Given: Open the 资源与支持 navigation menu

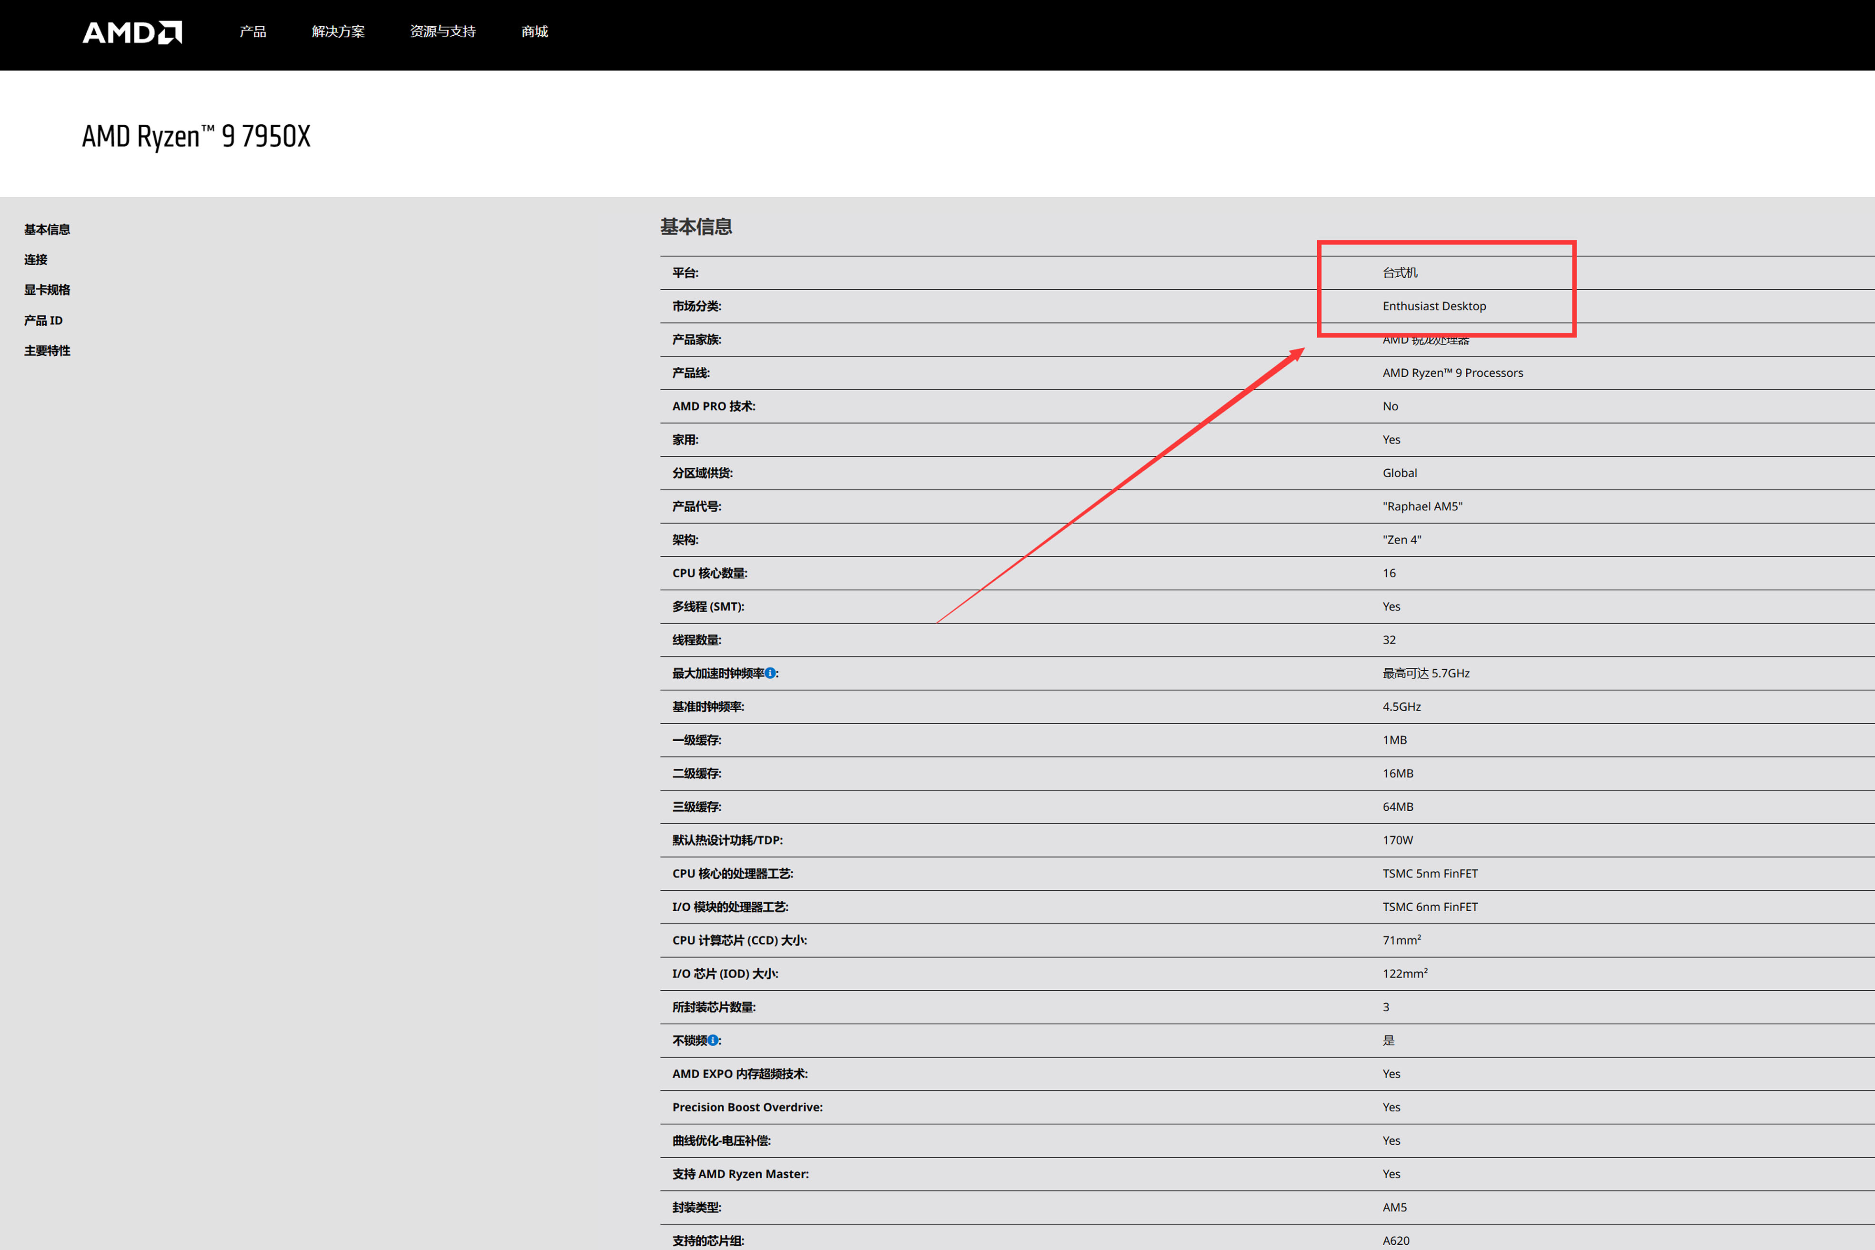Looking at the screenshot, I should [443, 32].
